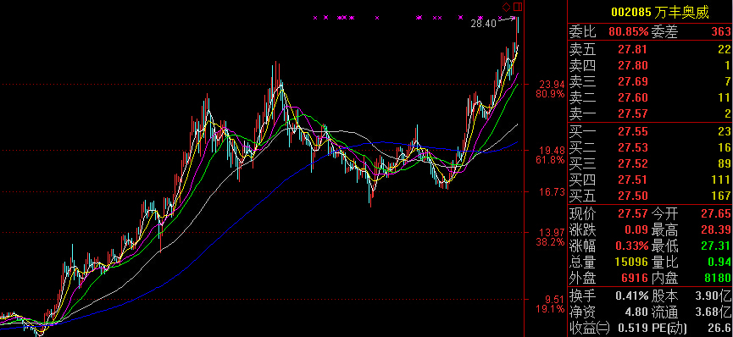Click the 委比 80.85% value
Viewport: 733px width, 337px height.
pos(628,32)
